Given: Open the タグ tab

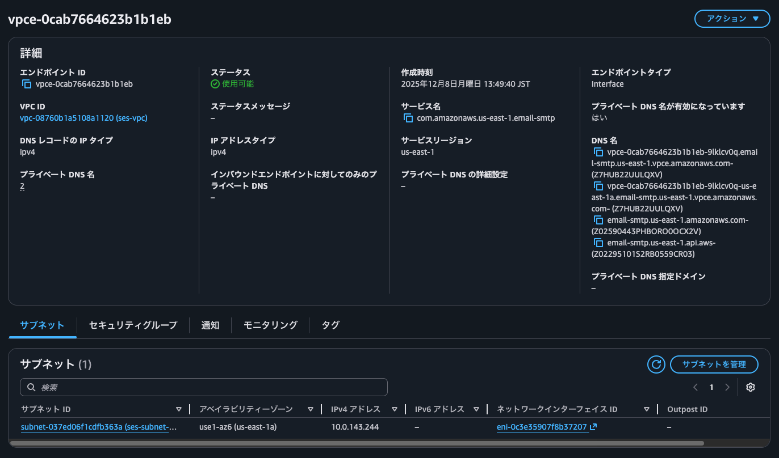Looking at the screenshot, I should [x=330, y=325].
